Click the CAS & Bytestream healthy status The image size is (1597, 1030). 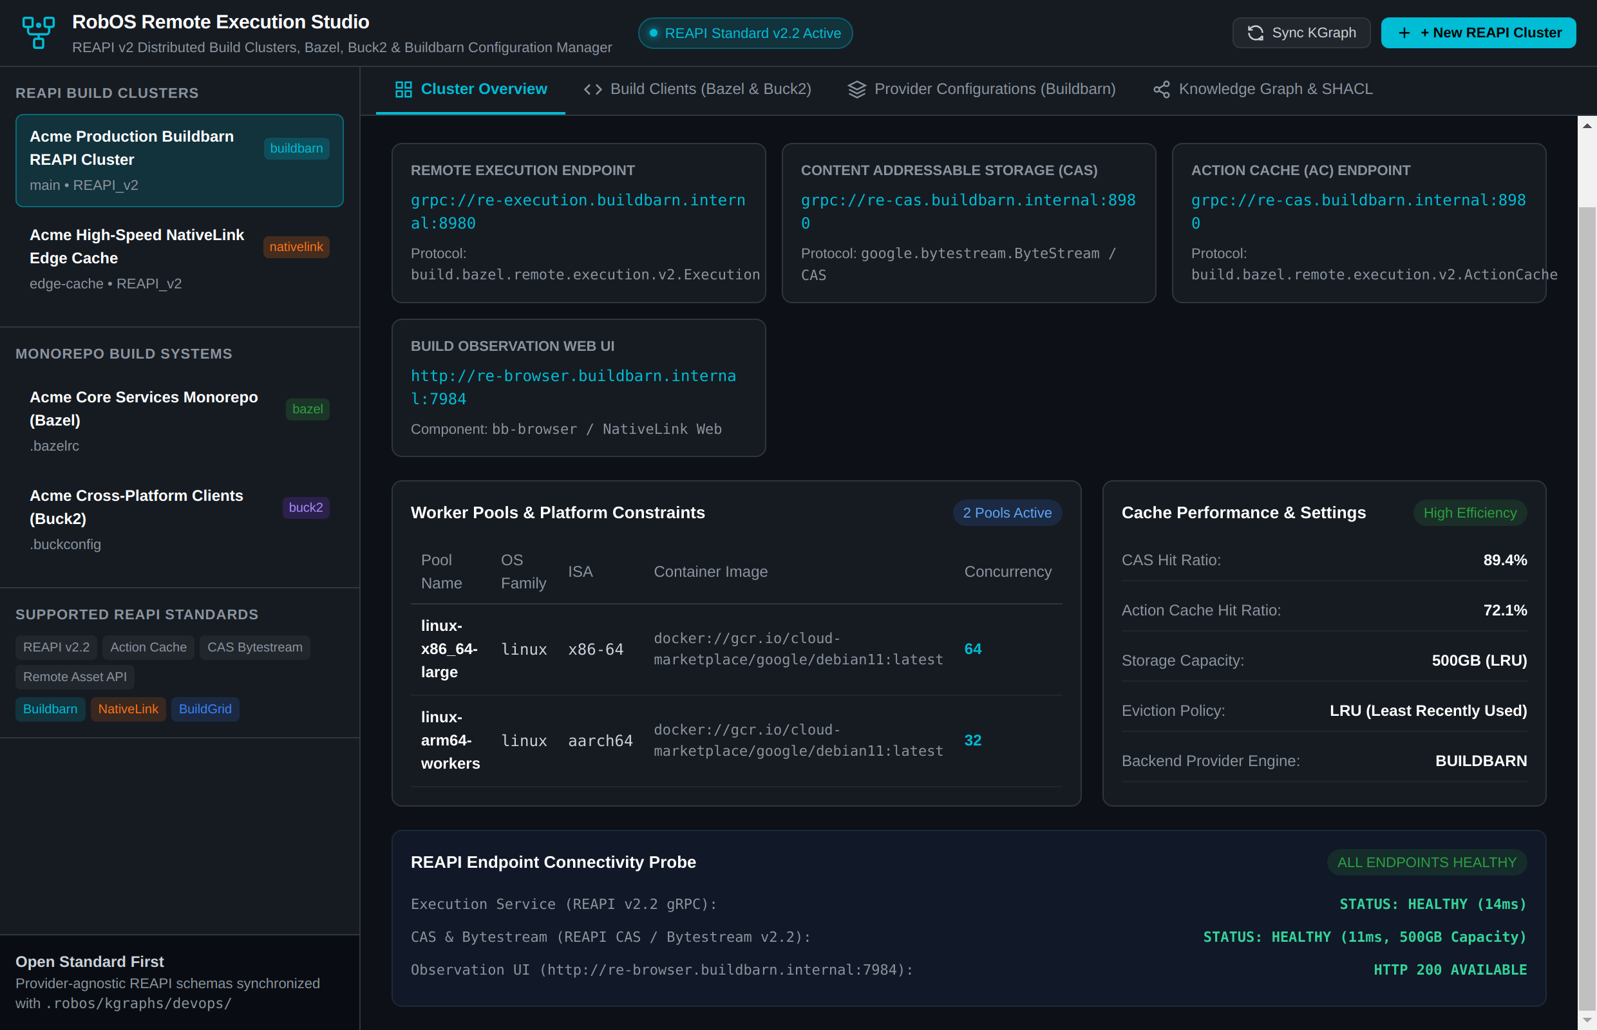pyautogui.click(x=1364, y=937)
